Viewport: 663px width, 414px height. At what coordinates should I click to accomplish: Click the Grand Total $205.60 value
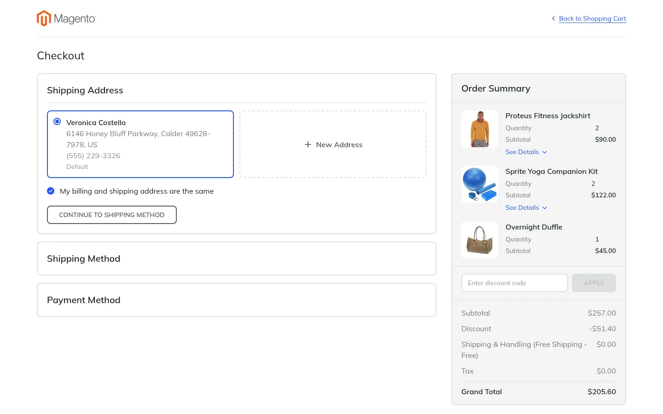point(602,392)
